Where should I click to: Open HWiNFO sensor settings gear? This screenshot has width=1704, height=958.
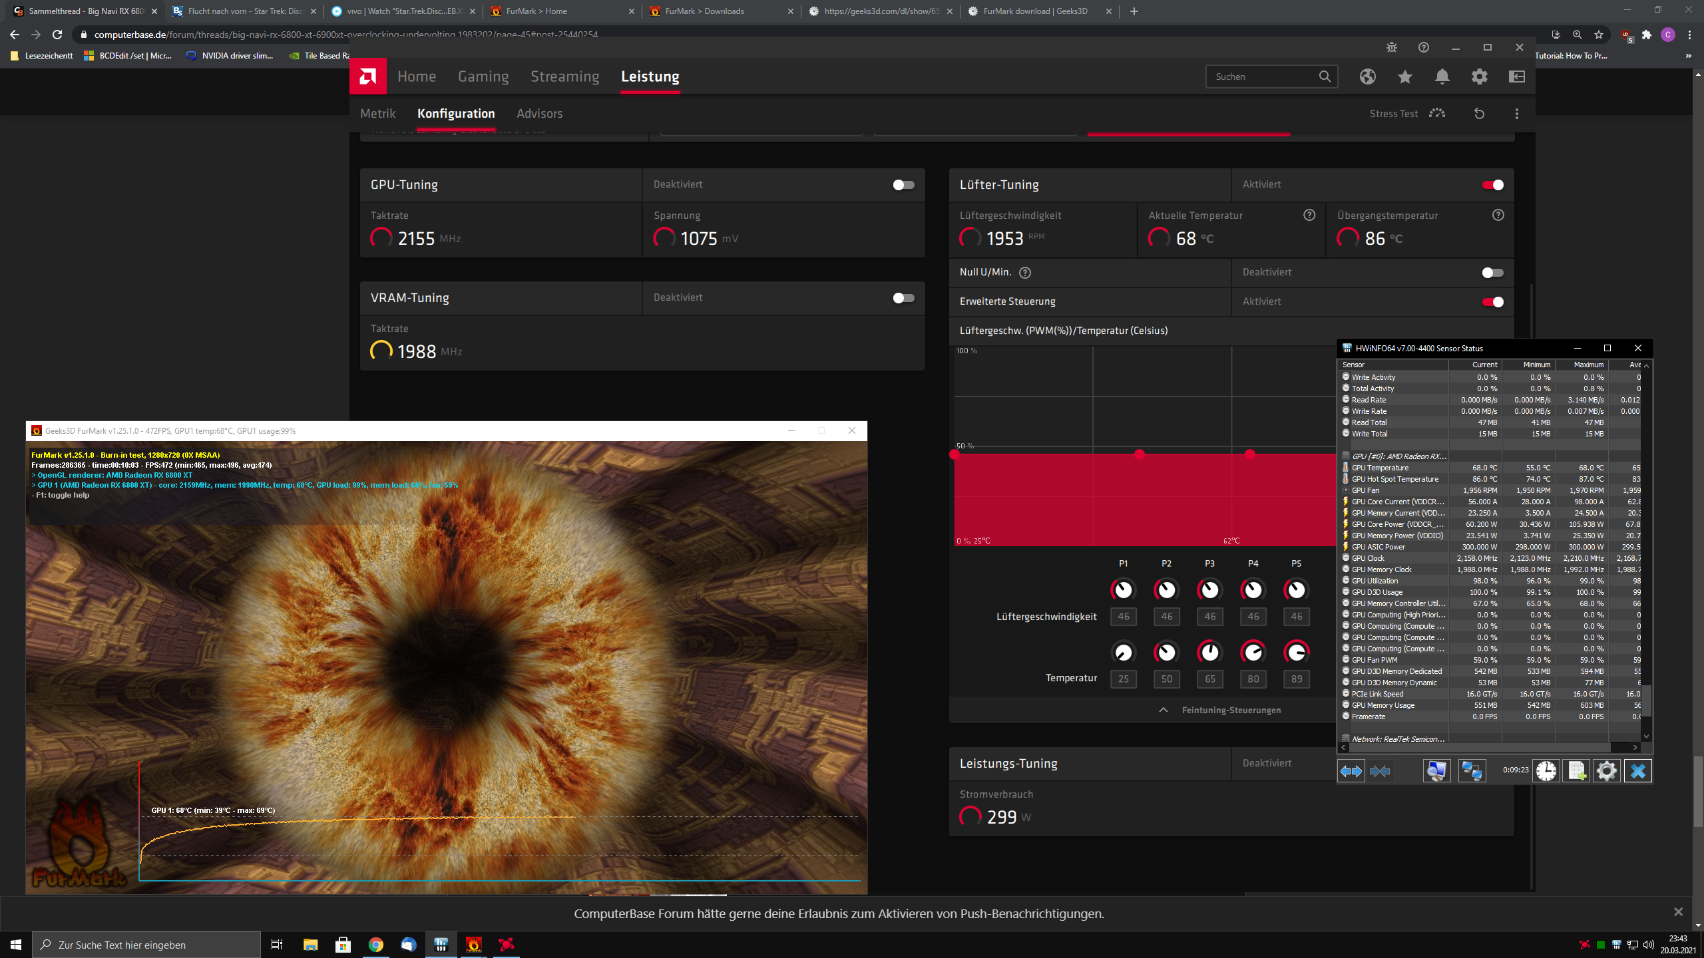1606,771
